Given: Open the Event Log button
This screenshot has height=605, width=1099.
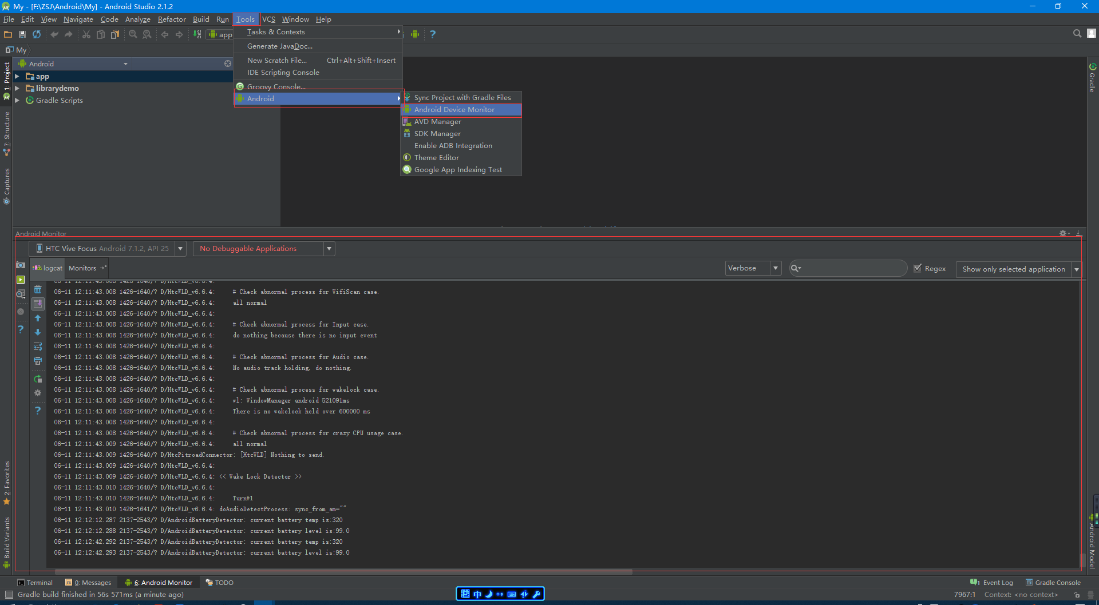Looking at the screenshot, I should [x=991, y=583].
